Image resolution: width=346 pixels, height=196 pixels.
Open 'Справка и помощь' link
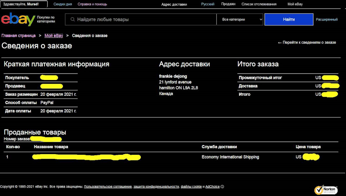click(92, 4)
